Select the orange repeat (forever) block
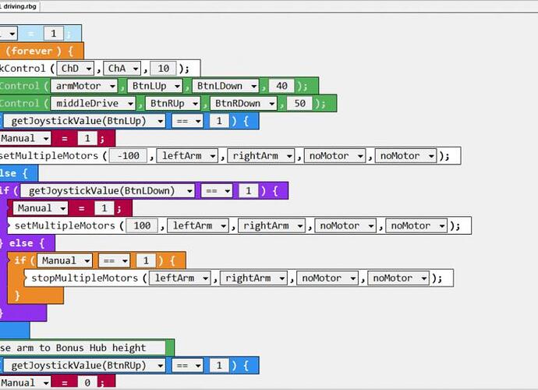The width and height of the screenshot is (538, 390). click(39, 51)
